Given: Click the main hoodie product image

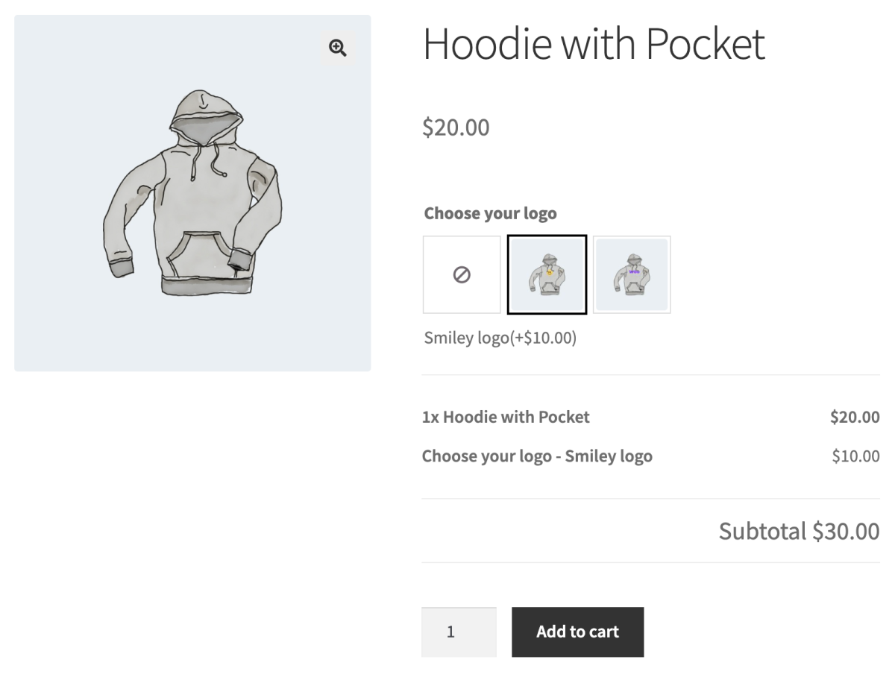Looking at the screenshot, I should (x=192, y=192).
